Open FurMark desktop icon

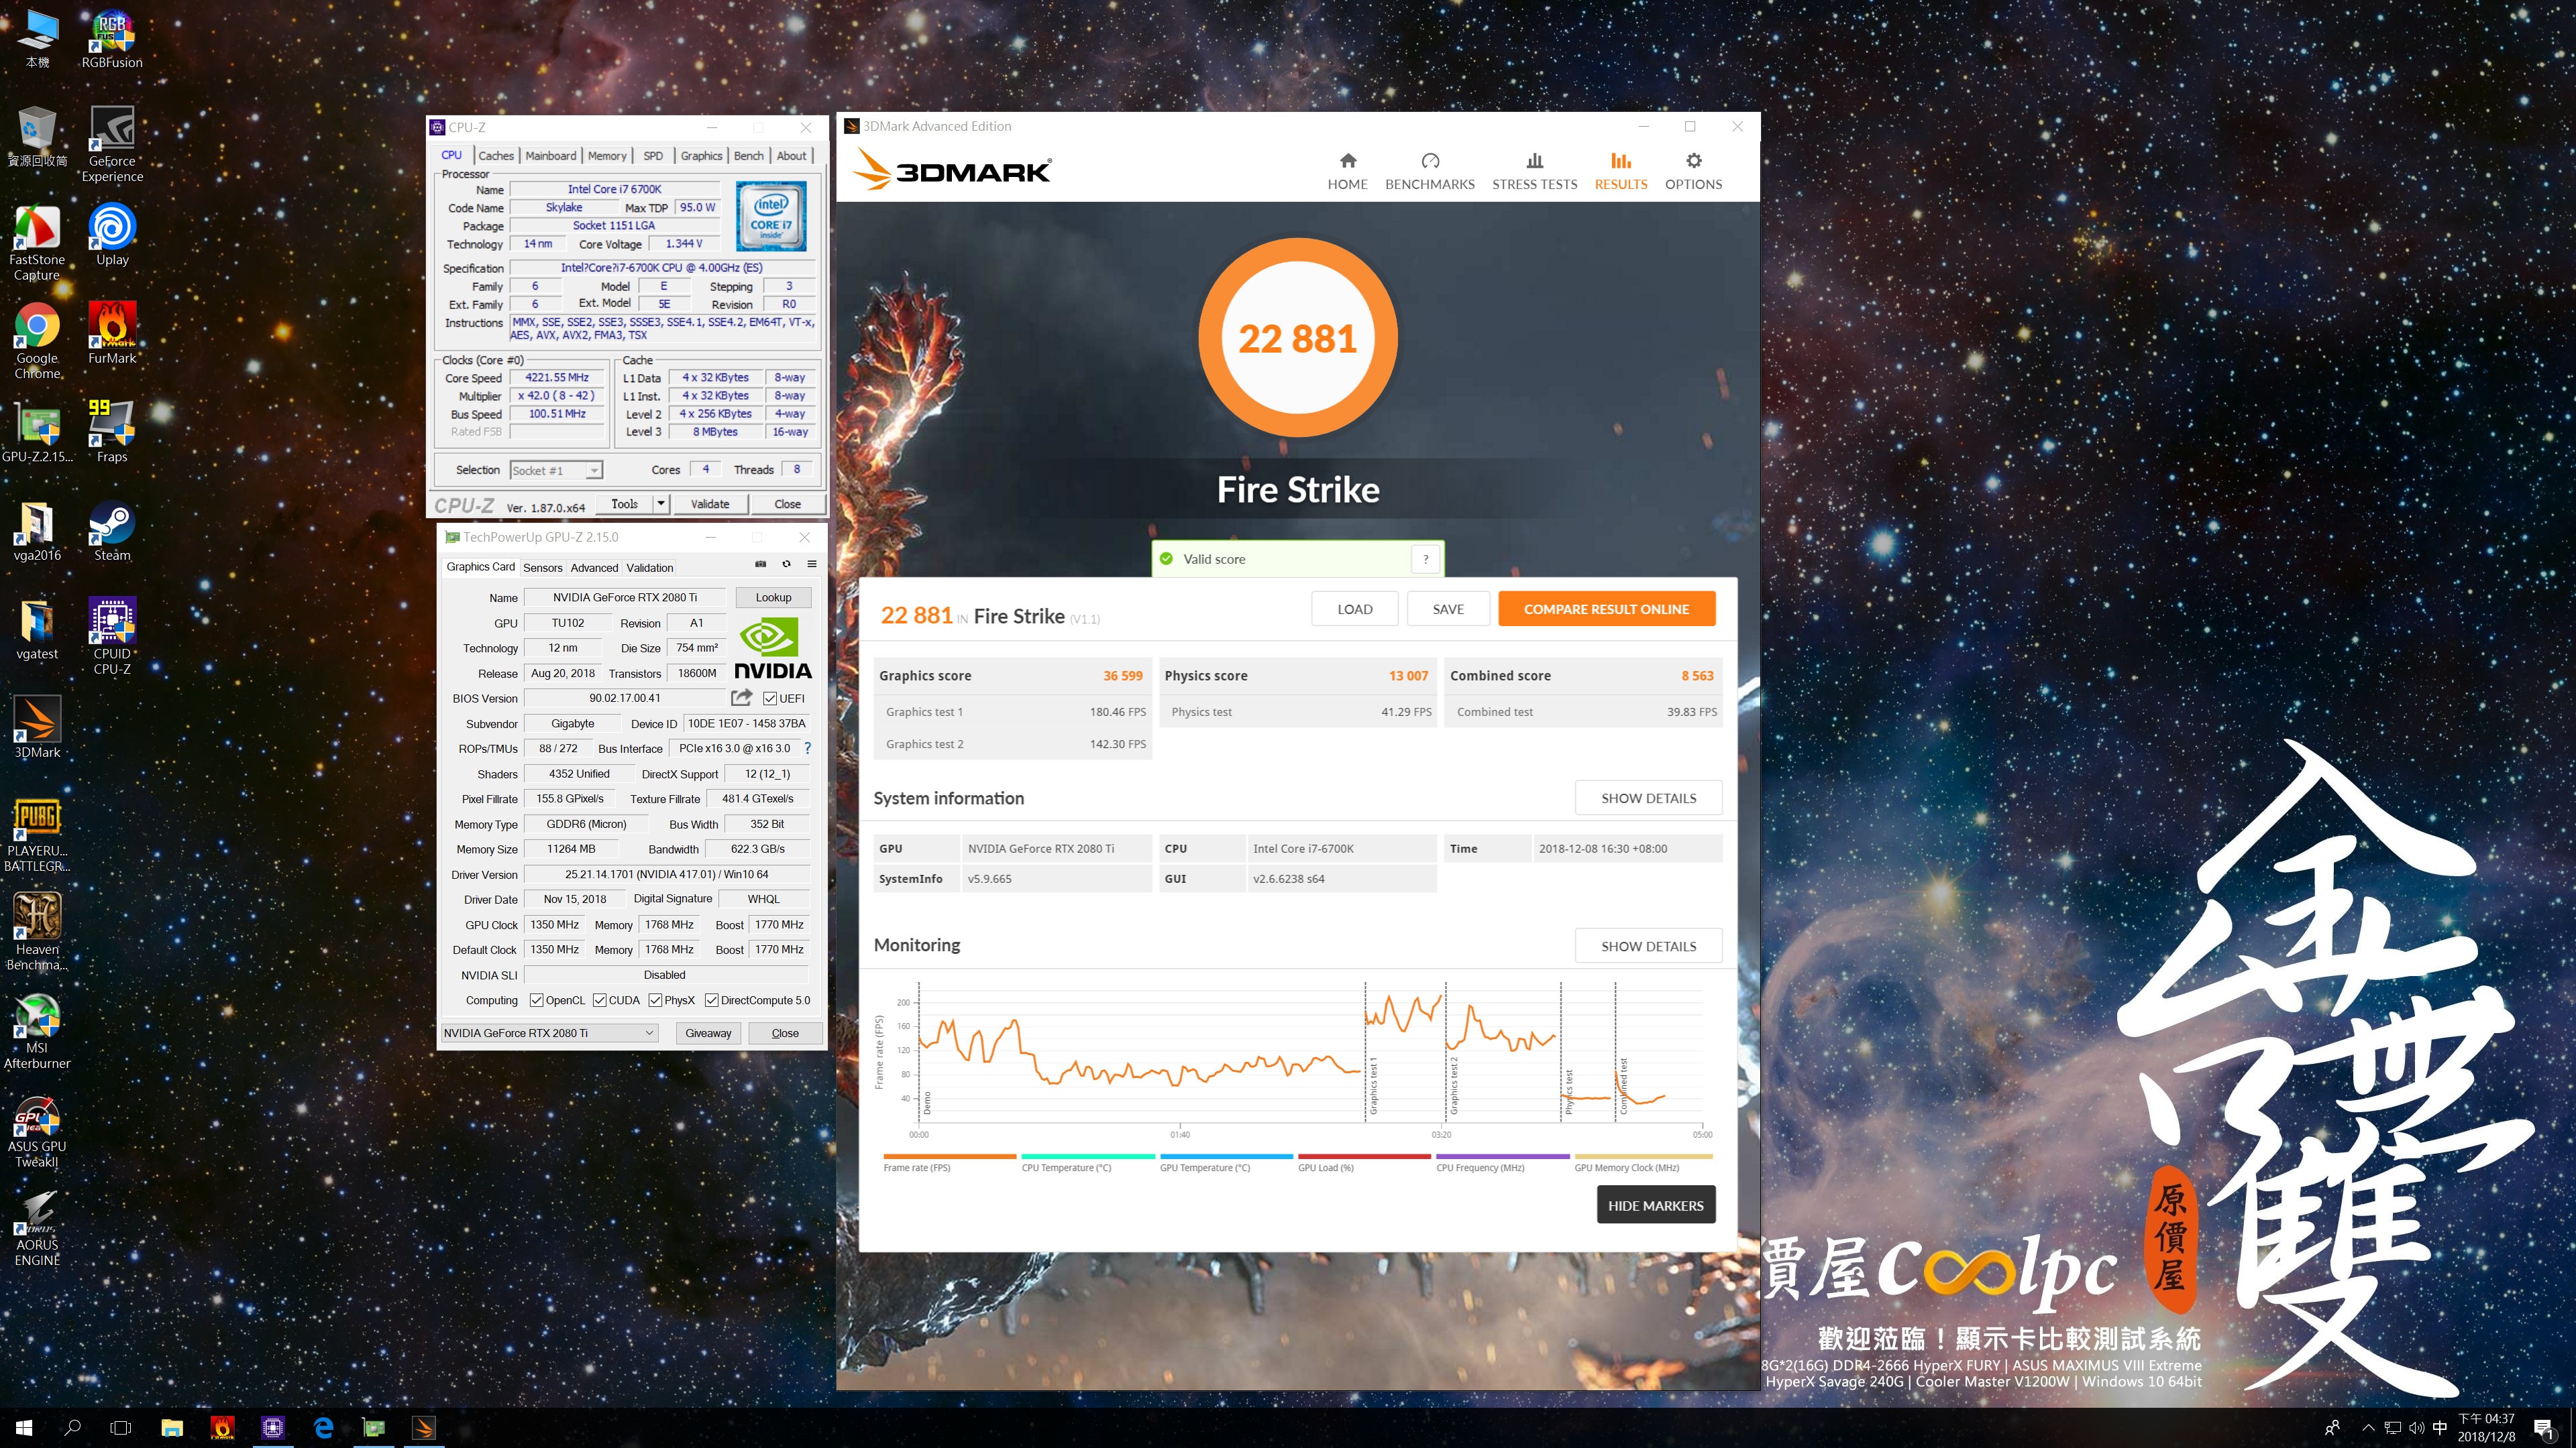[112, 334]
